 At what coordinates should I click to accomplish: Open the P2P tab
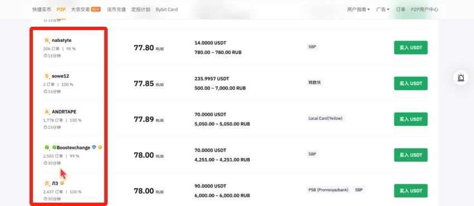(61, 9)
